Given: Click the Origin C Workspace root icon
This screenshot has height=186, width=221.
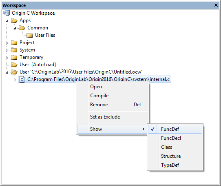Looking at the screenshot, I should point(7,13).
